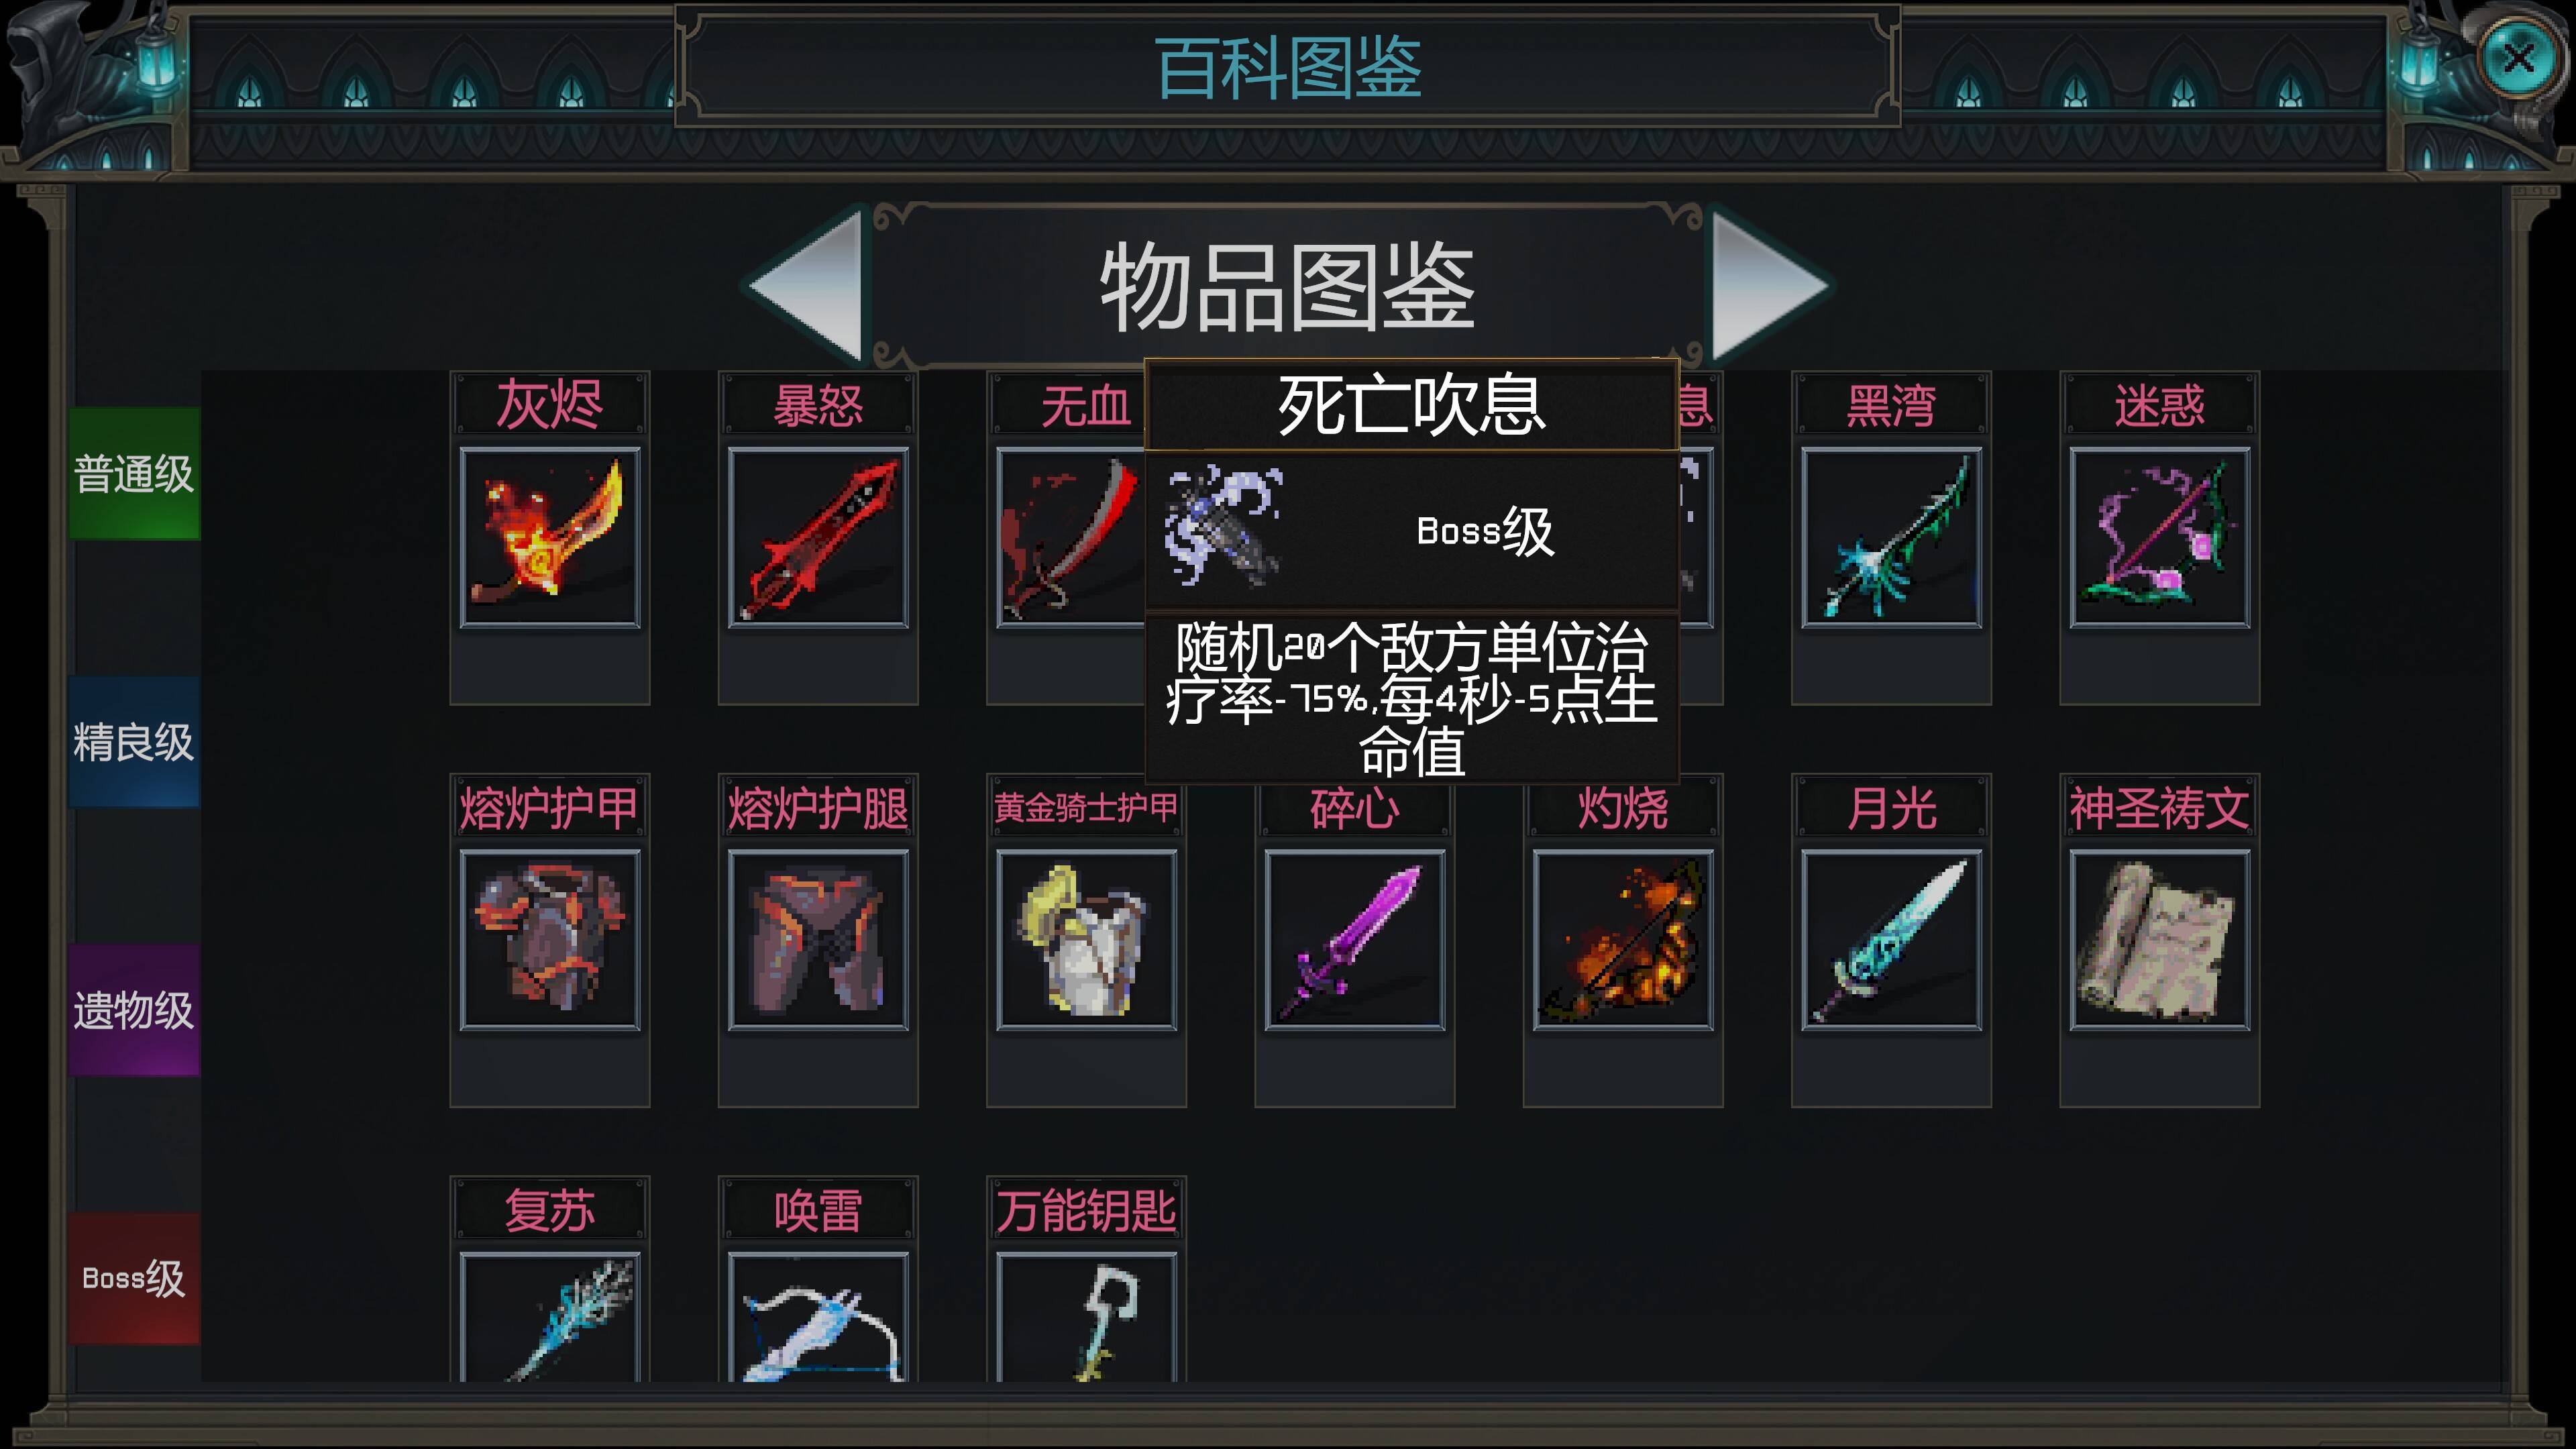Select the 迷惑 purple bow icon
The image size is (2576, 1449).
pyautogui.click(x=2159, y=538)
